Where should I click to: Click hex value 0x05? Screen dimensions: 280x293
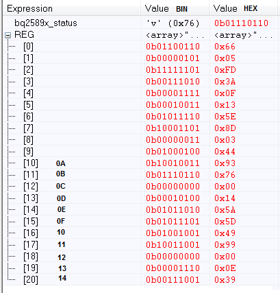coord(225,58)
